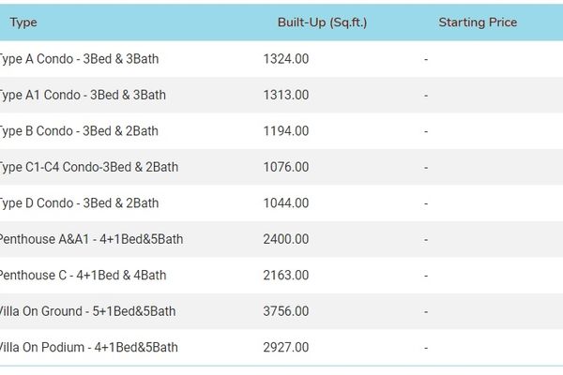Select the Penthouse A&A1 - 4+1Bed&5Bath row
Viewport: 563px width, 375px height.
point(281,239)
